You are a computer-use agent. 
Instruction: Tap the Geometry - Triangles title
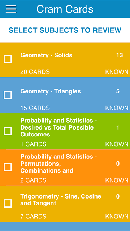[x=51, y=91]
